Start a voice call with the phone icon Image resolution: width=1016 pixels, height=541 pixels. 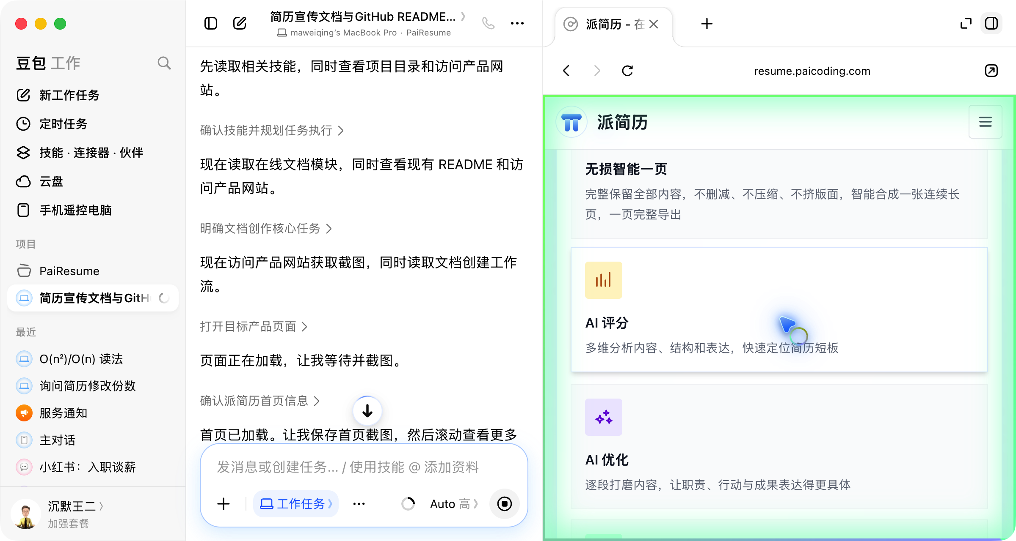(488, 23)
